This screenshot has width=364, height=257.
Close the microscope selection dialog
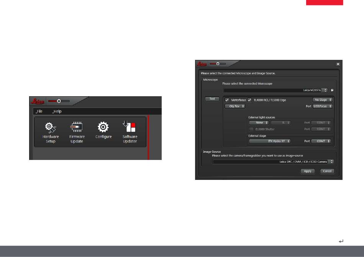click(338, 64)
